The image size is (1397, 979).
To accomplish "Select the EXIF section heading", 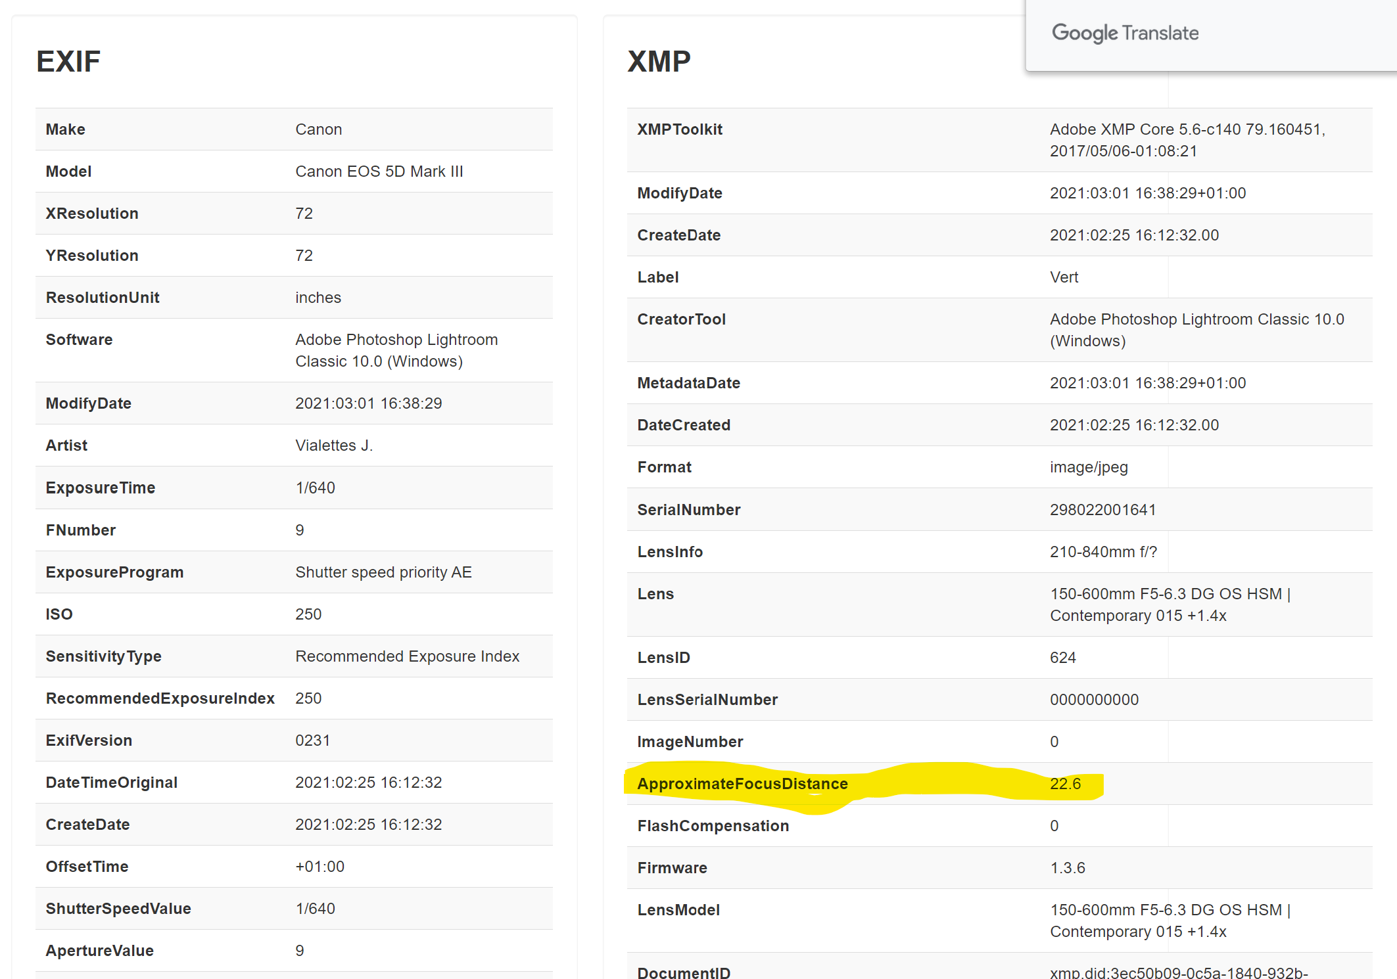I will pos(68,62).
